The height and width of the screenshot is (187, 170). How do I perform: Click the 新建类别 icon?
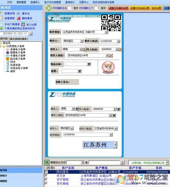(x=1, y=13)
